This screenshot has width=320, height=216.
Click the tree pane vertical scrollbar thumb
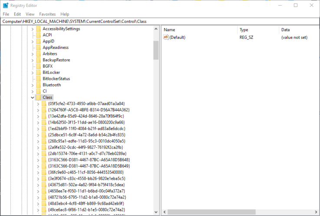(x=156, y=50)
